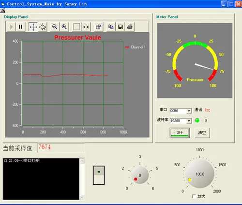
Task: Click the large knob showing 100.0
Action: tap(200, 174)
